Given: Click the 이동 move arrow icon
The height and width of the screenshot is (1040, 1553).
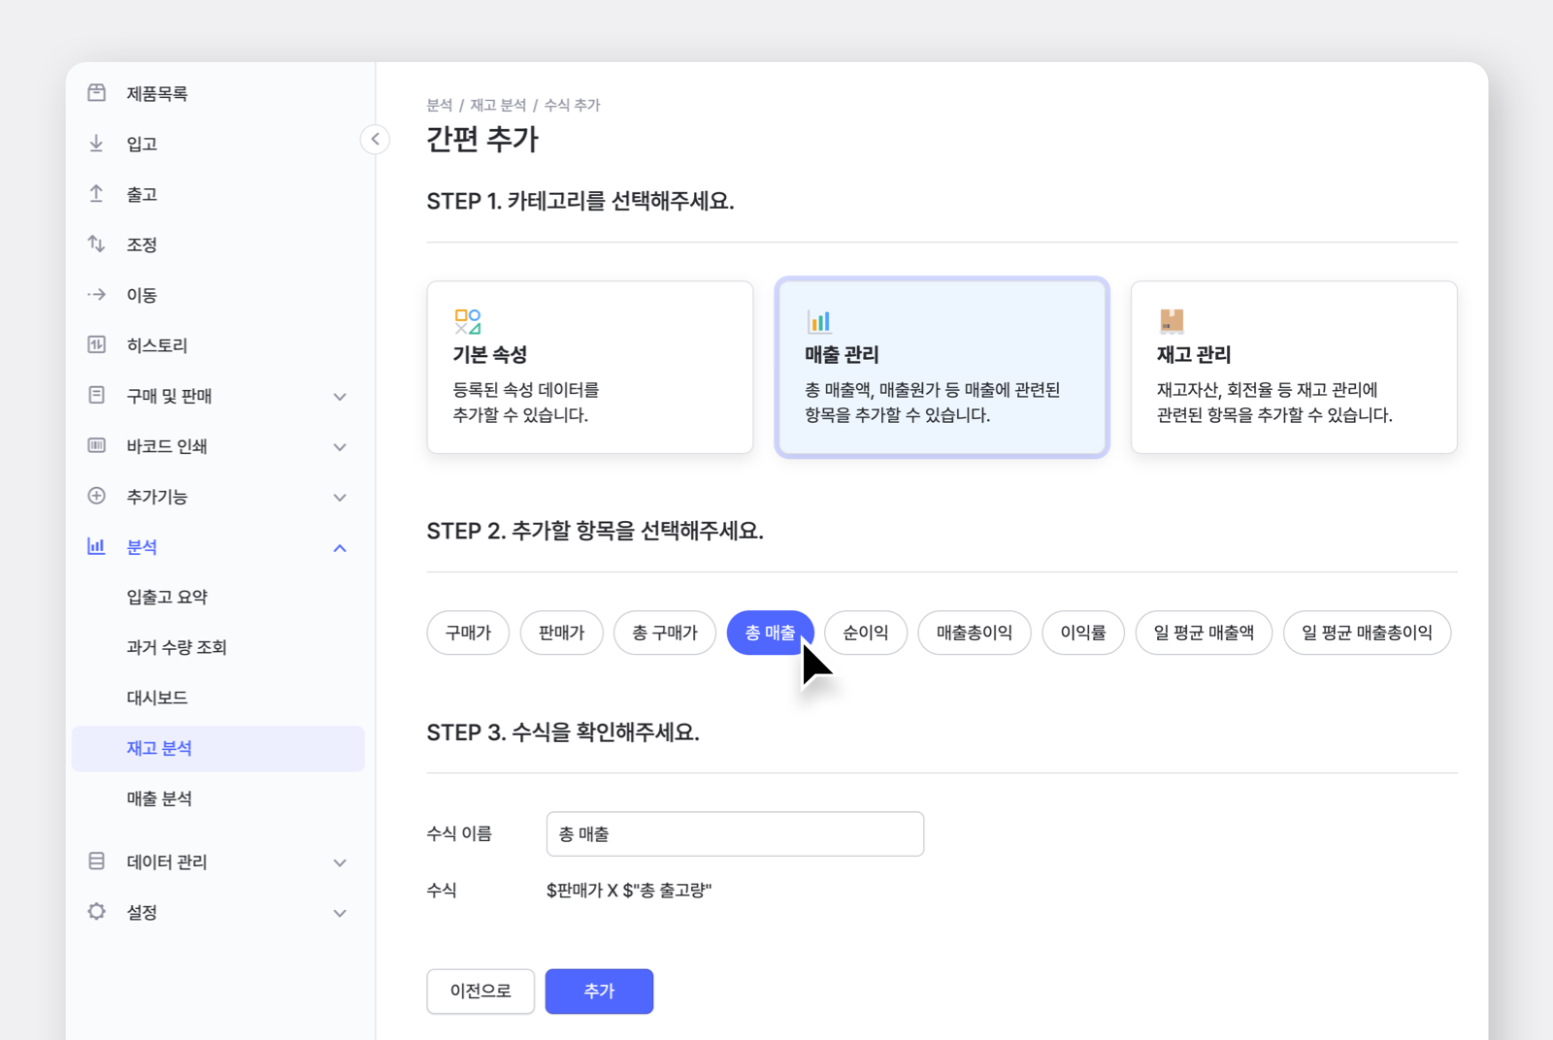Looking at the screenshot, I should point(96,294).
